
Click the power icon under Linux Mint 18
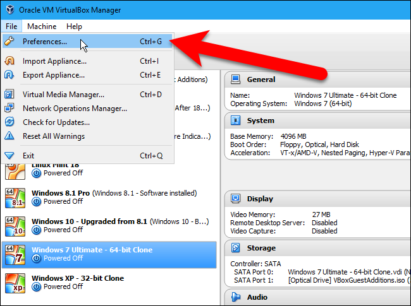click(37, 173)
